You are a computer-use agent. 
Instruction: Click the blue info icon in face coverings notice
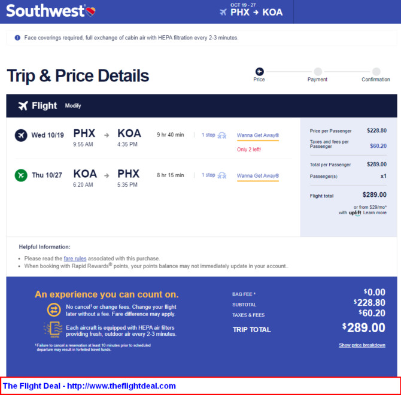tap(17, 38)
